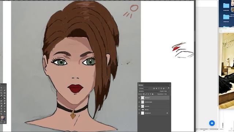The image size is (234, 132).
Task: Click the foreground color swatch
Action: [x=2, y=117]
